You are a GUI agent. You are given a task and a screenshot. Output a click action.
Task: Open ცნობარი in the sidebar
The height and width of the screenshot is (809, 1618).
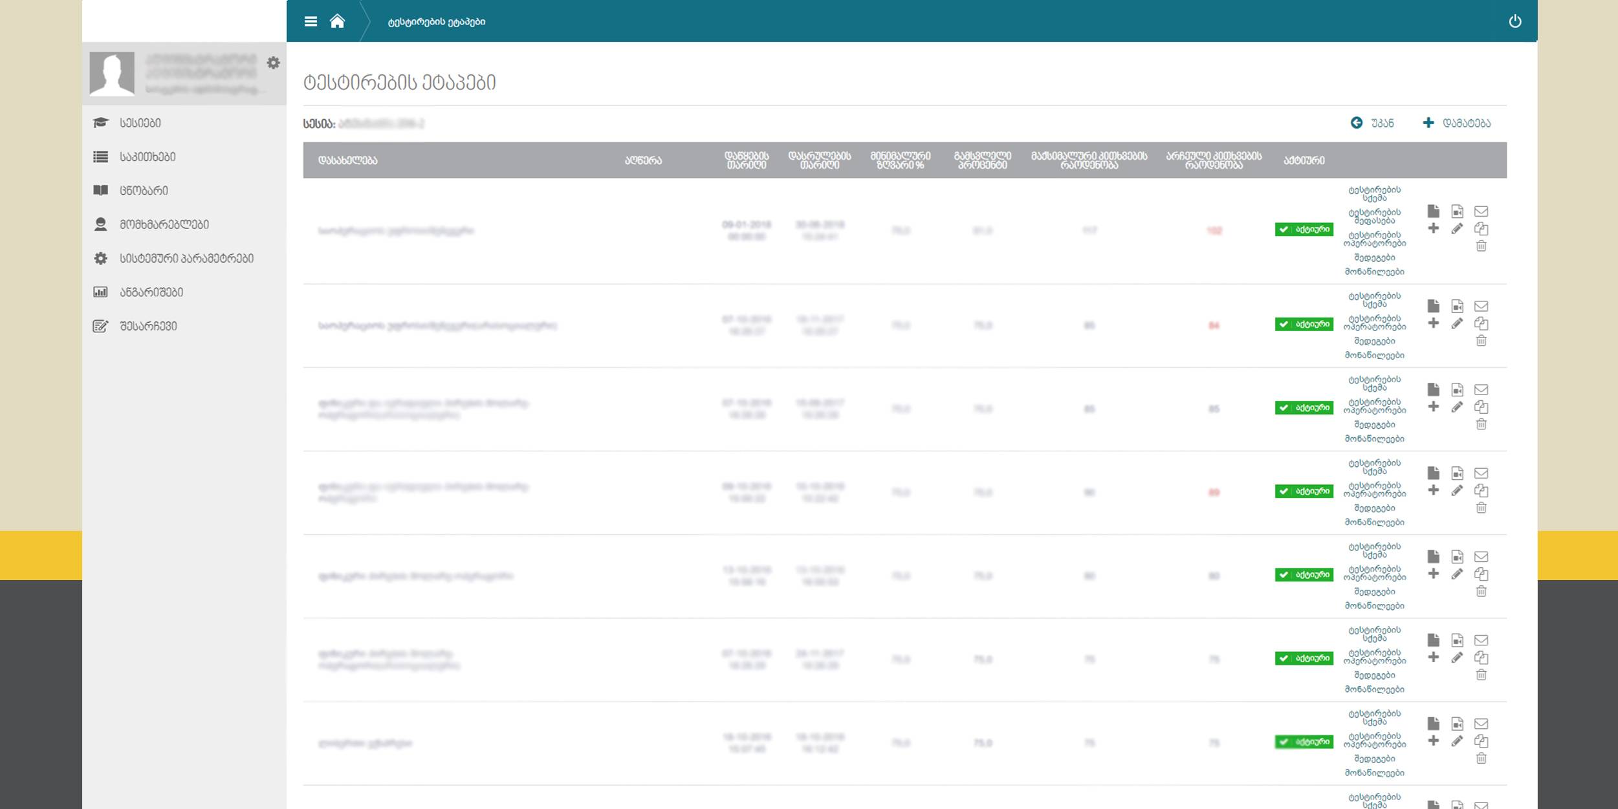tap(144, 190)
